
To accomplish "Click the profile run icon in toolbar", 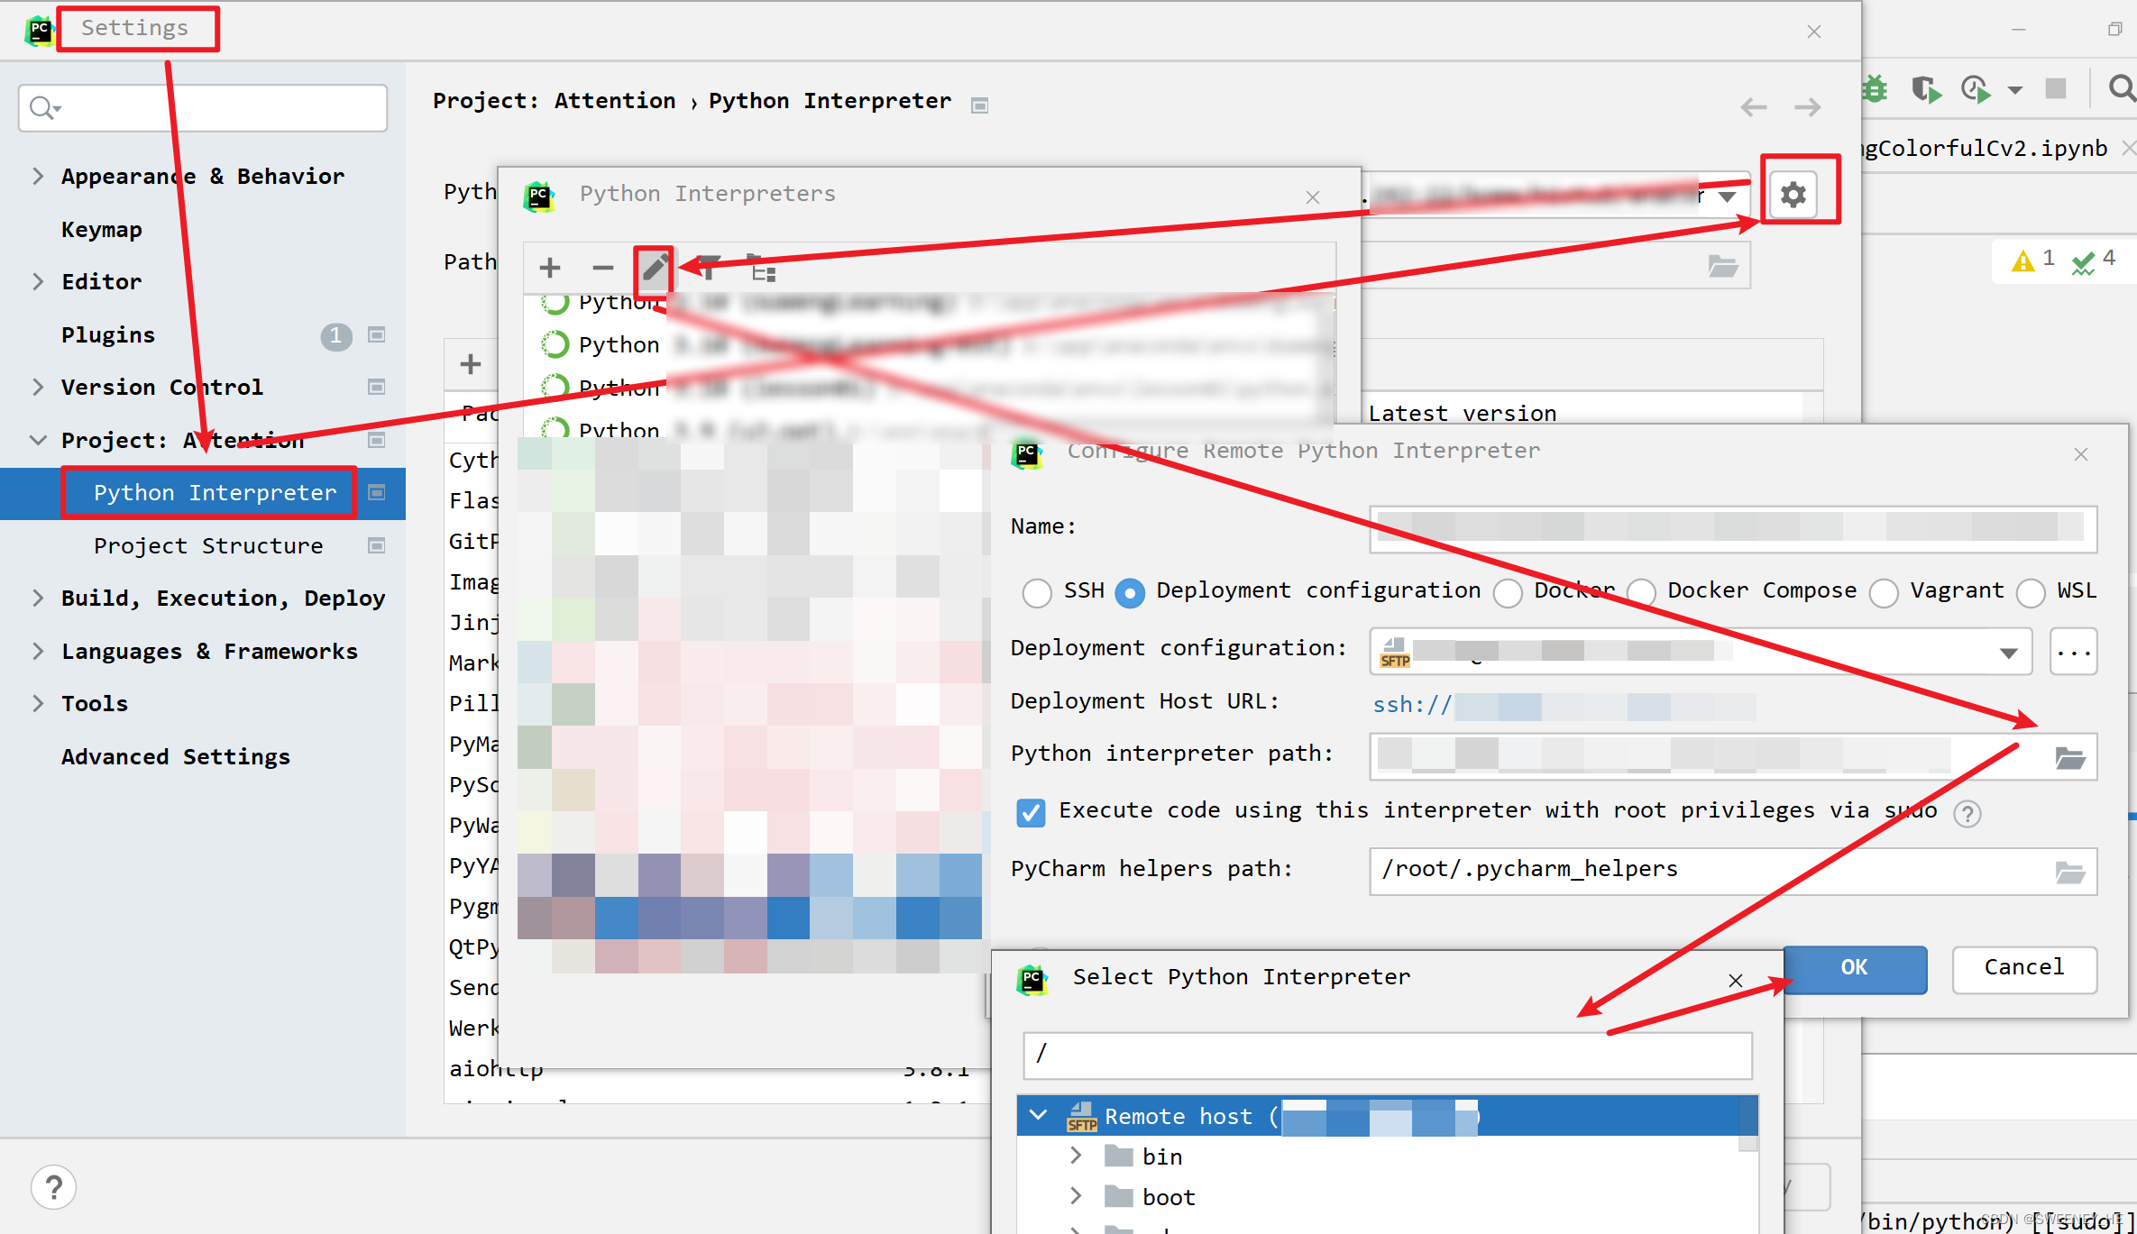I will 1976,88.
